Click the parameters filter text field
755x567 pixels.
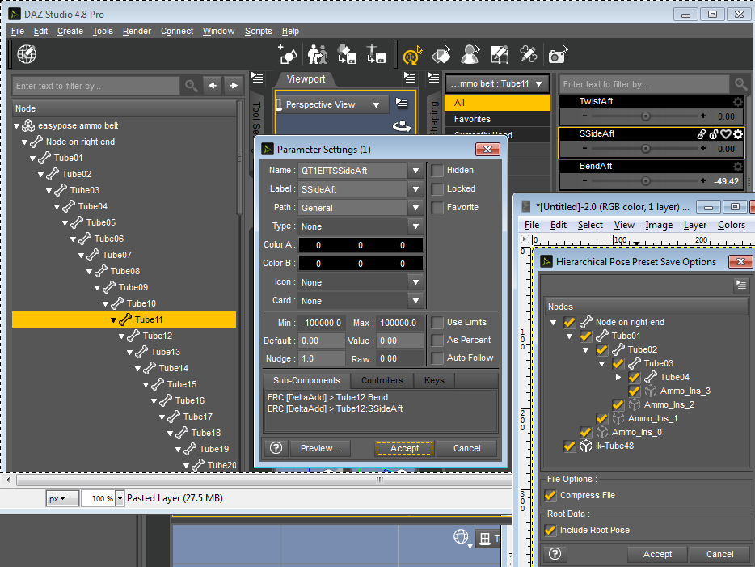click(x=644, y=84)
